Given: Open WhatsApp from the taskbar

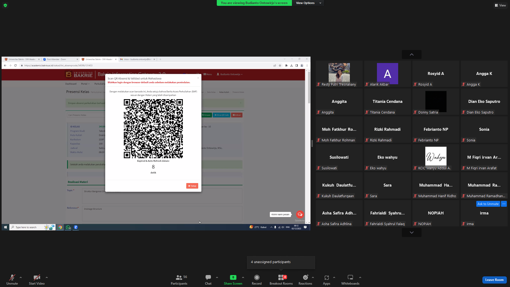Looking at the screenshot, I should [x=68, y=227].
